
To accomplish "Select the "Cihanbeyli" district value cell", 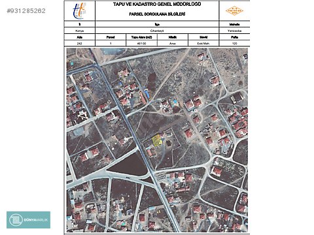I will 157,31.
